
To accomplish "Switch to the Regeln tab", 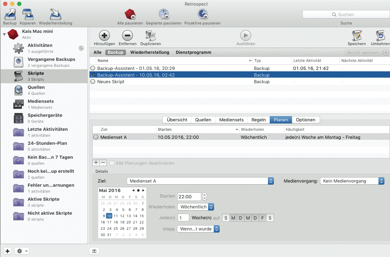I will click(258, 120).
